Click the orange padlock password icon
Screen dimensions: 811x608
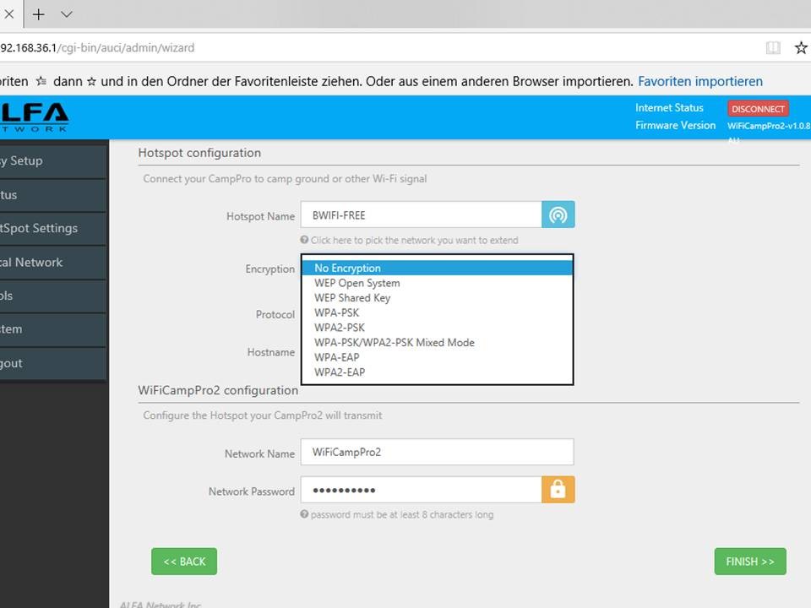(x=558, y=490)
